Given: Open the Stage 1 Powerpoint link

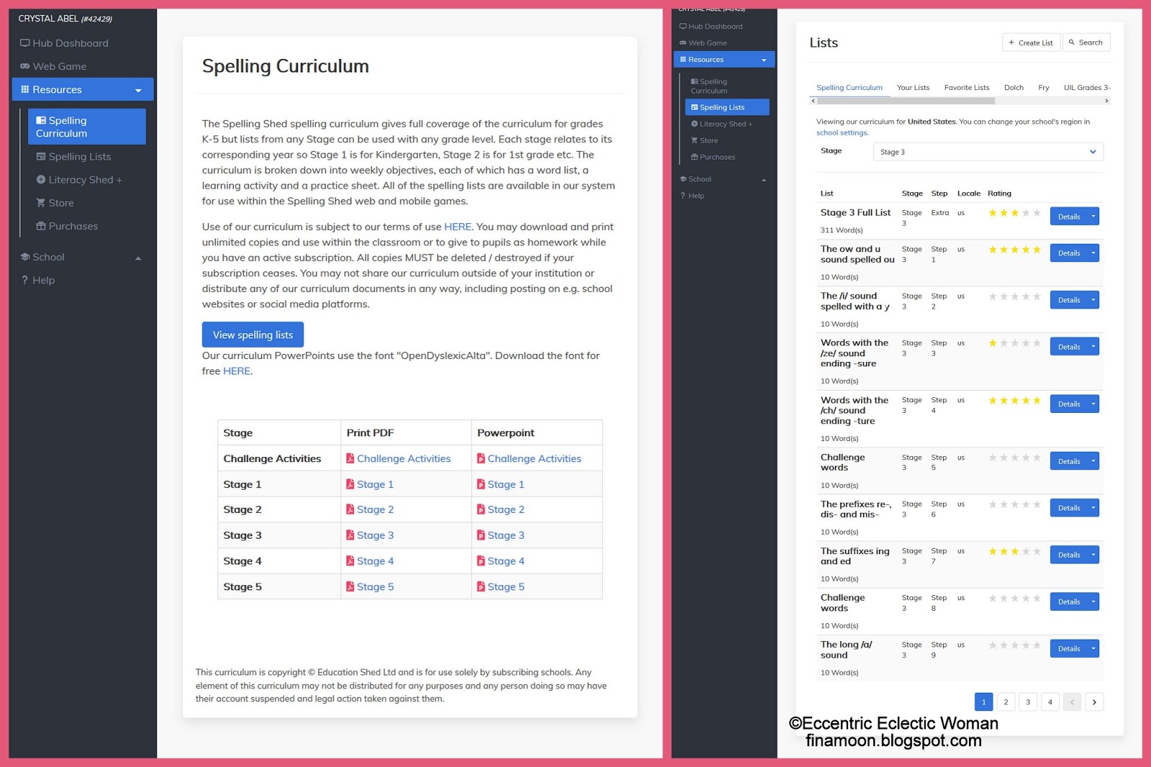Looking at the screenshot, I should [x=506, y=484].
